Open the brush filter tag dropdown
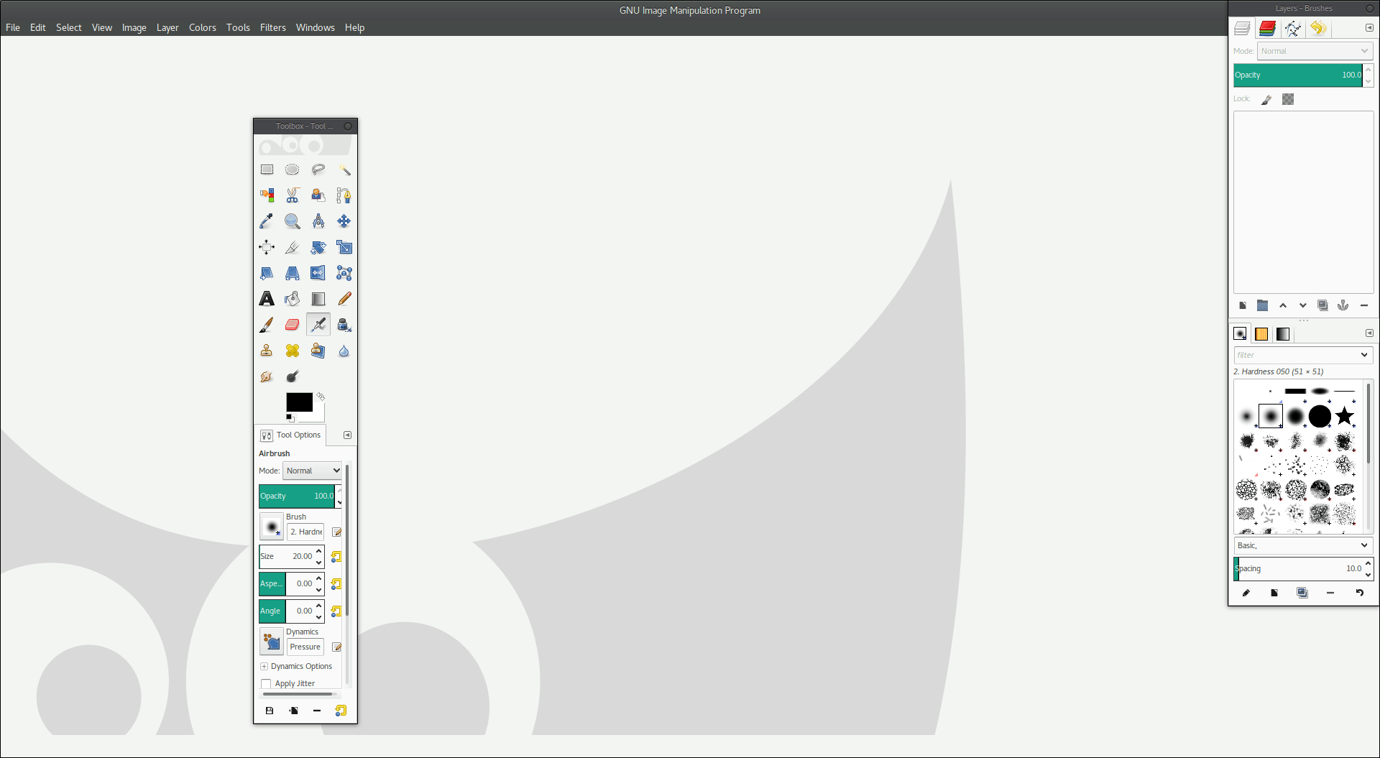 (1363, 355)
